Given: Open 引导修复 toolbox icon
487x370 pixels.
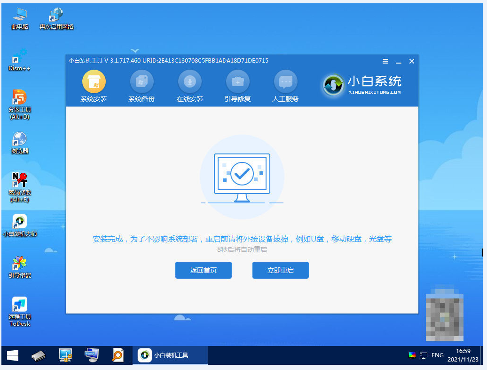Looking at the screenshot, I should coord(237,82).
